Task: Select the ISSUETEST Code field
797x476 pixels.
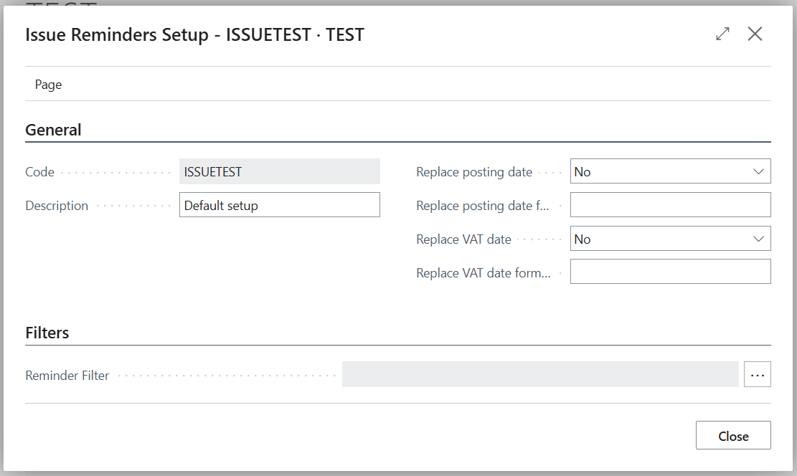Action: point(280,172)
